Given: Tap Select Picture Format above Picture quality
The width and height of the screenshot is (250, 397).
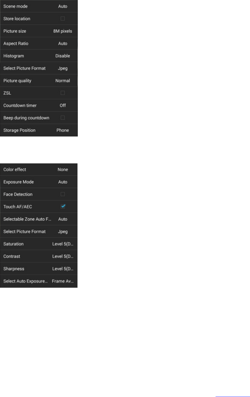Looking at the screenshot, I should pyautogui.click(x=39, y=68).
